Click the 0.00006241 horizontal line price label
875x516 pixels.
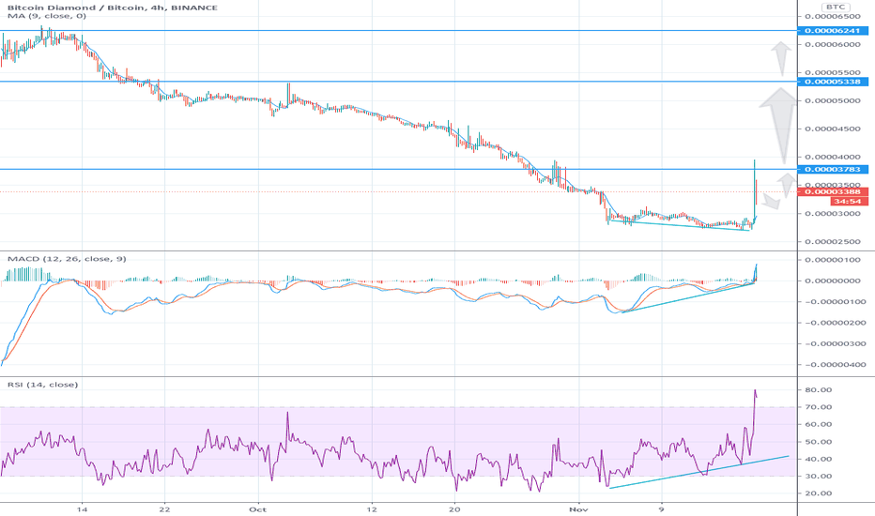tap(833, 31)
